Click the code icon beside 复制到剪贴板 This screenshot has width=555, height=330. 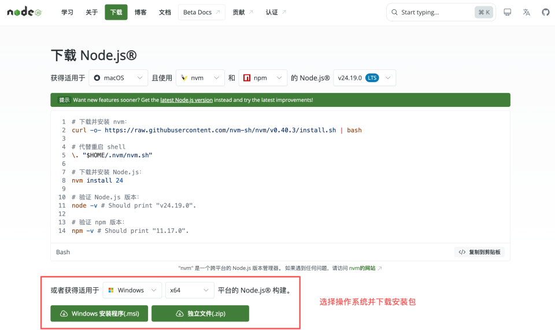[x=462, y=252]
